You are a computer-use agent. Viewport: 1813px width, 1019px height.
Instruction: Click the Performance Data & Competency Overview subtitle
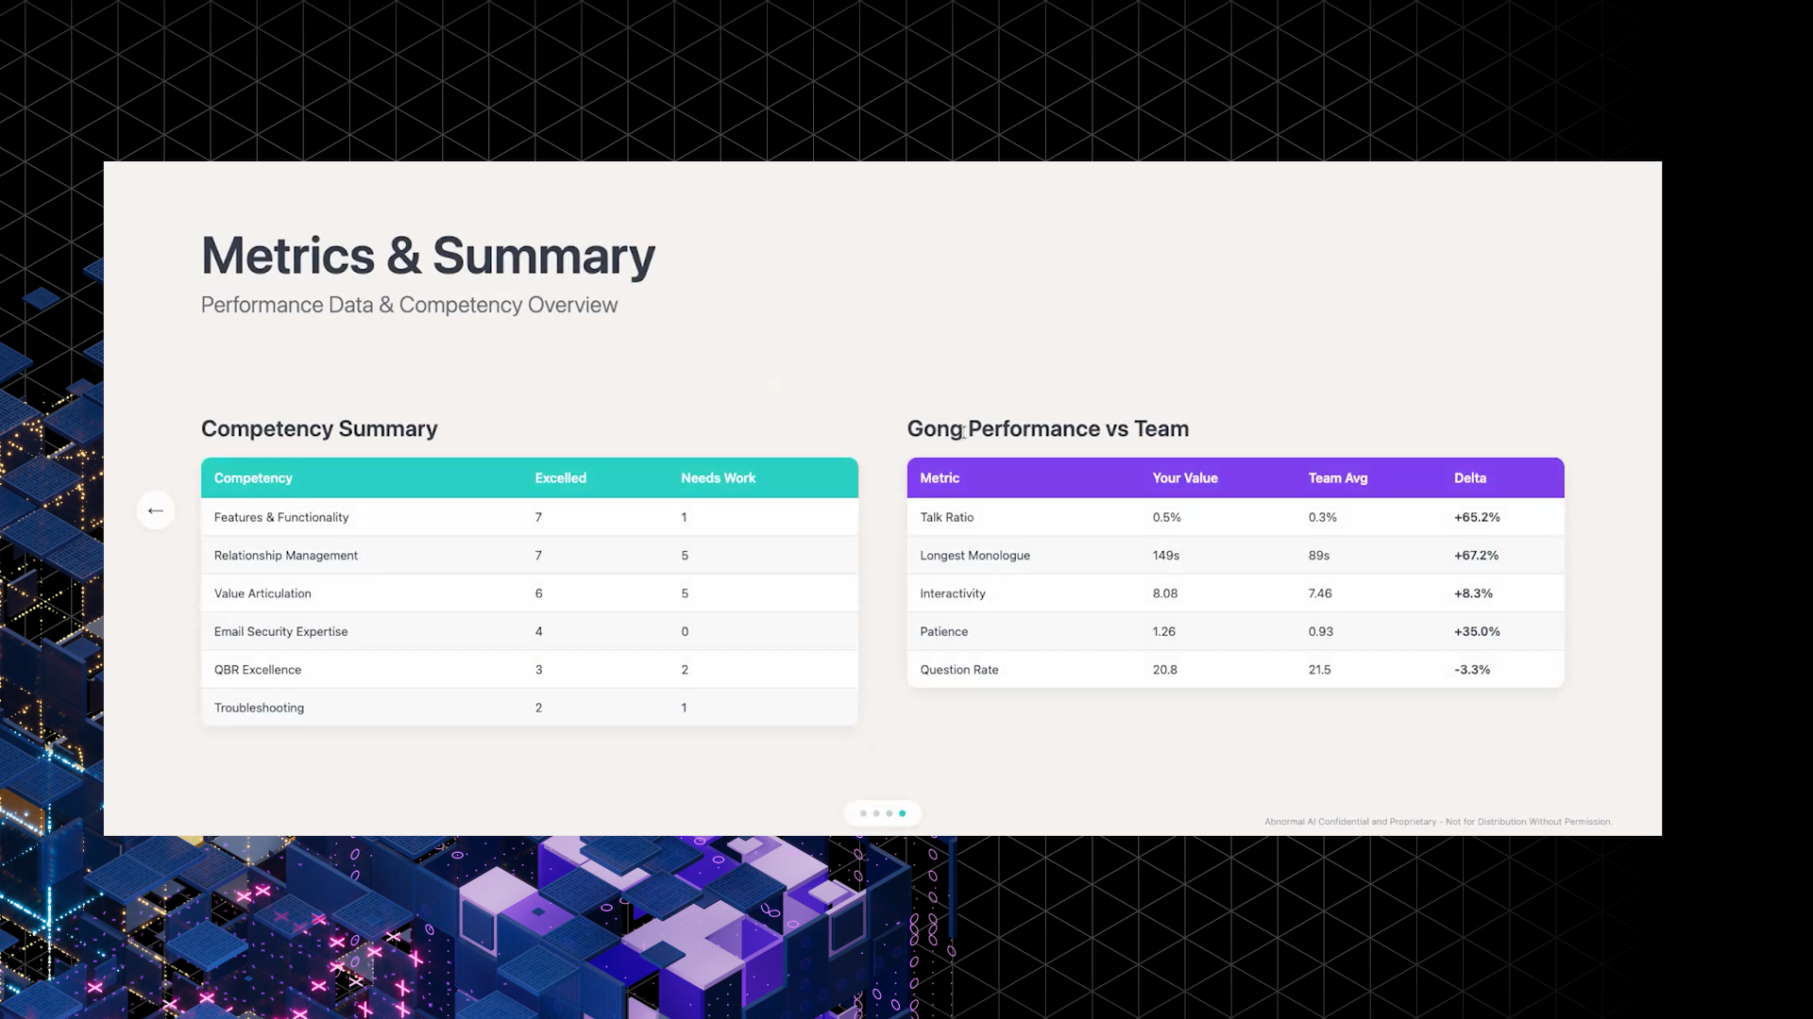point(409,305)
